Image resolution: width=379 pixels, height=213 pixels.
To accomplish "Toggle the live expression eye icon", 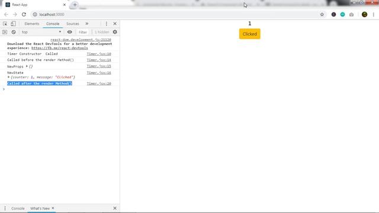I will [x=70, y=32].
